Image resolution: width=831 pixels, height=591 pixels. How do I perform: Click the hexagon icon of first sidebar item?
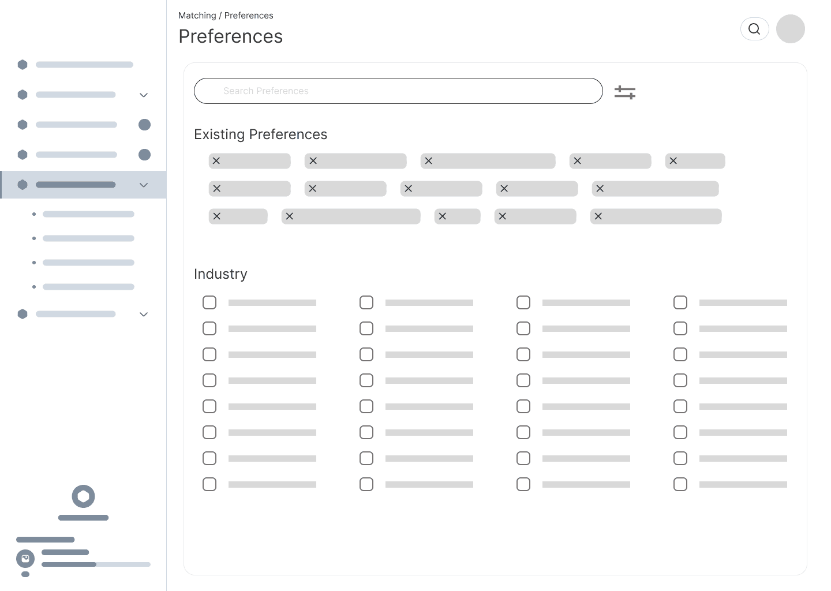(23, 65)
